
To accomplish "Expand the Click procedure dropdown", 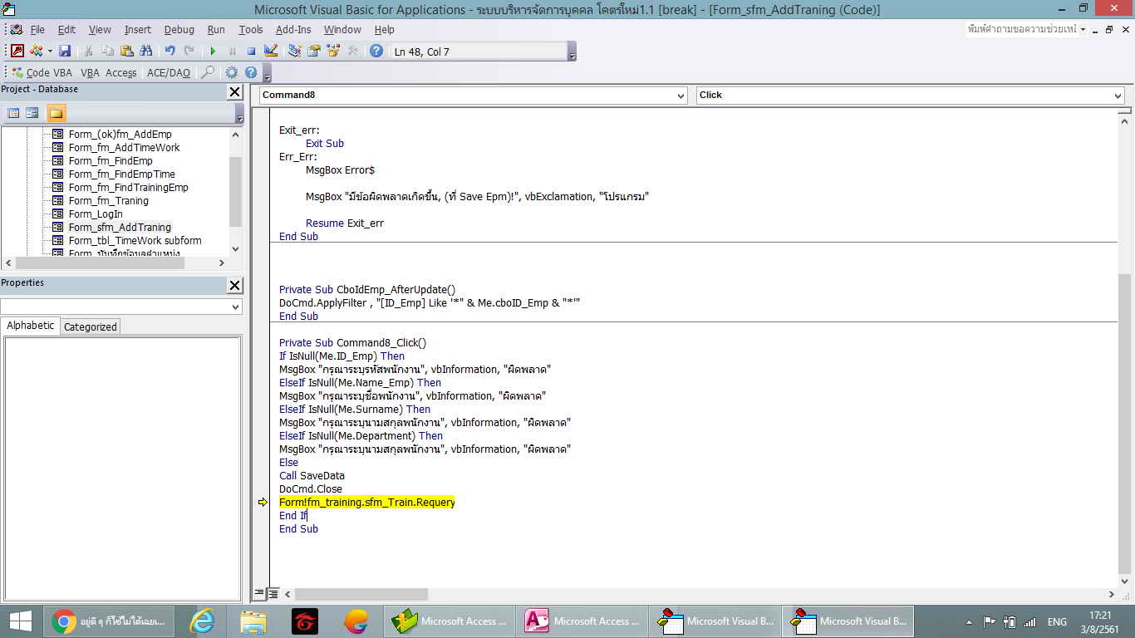I will click(1118, 96).
